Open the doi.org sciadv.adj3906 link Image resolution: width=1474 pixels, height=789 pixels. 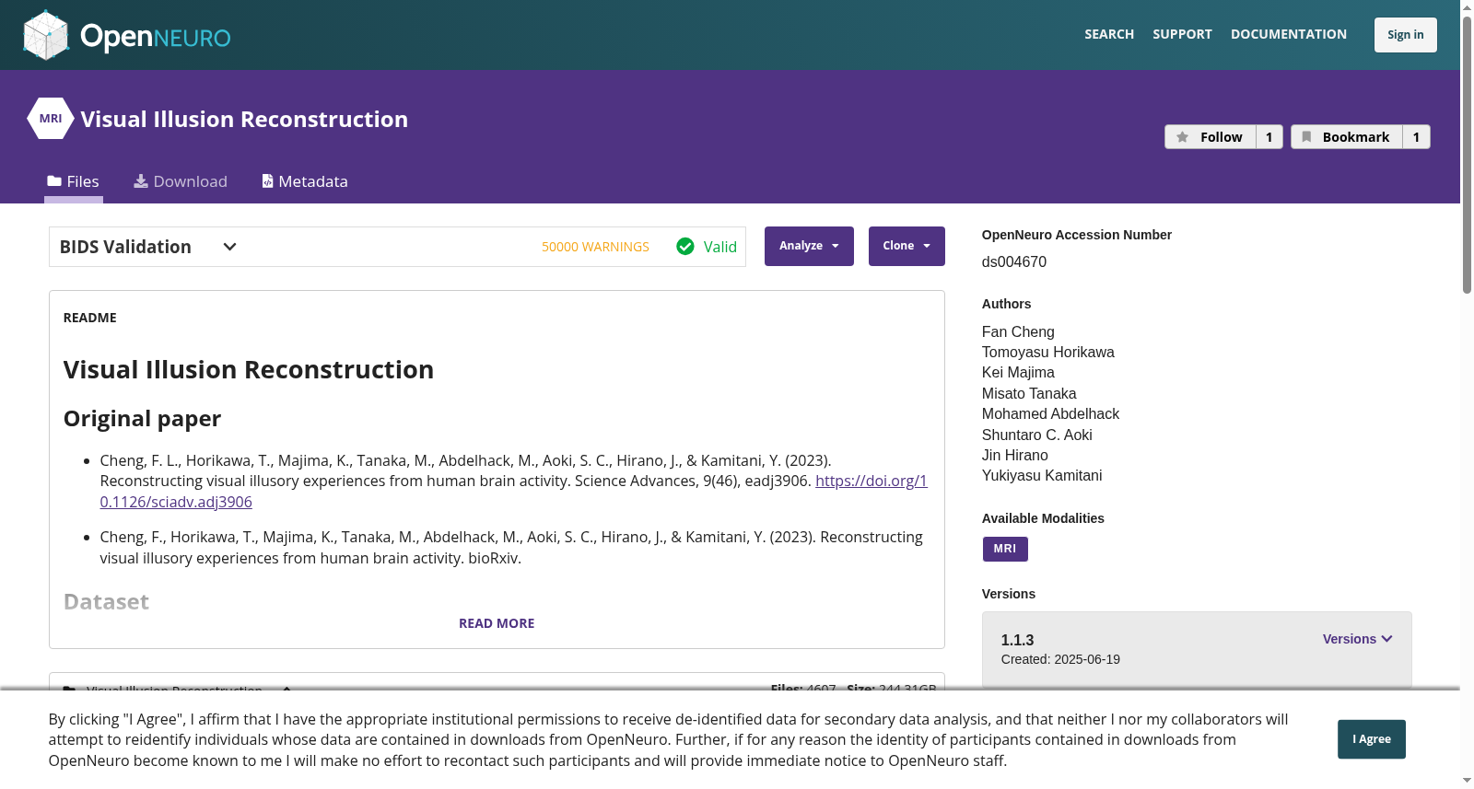(x=872, y=481)
